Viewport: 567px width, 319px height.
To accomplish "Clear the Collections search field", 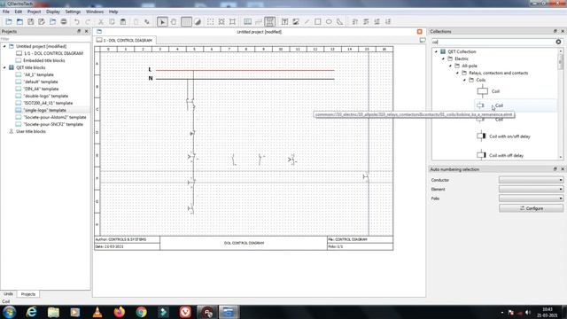I will click(x=558, y=42).
